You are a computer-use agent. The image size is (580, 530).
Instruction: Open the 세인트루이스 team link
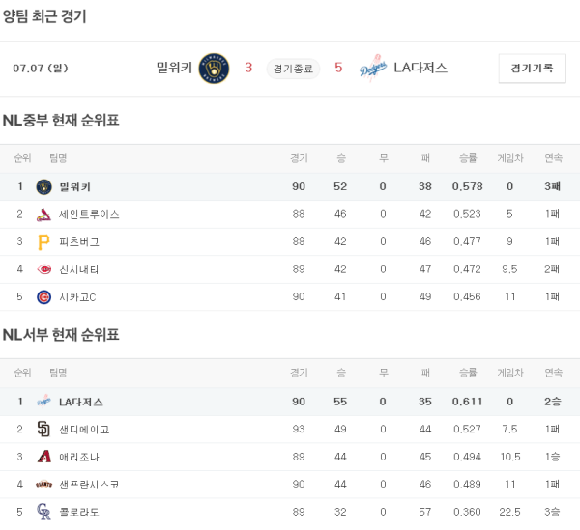coord(89,214)
